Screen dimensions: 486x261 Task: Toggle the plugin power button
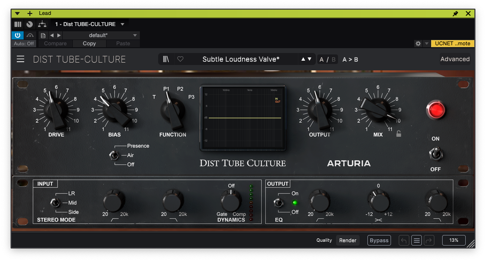pyautogui.click(x=17, y=35)
